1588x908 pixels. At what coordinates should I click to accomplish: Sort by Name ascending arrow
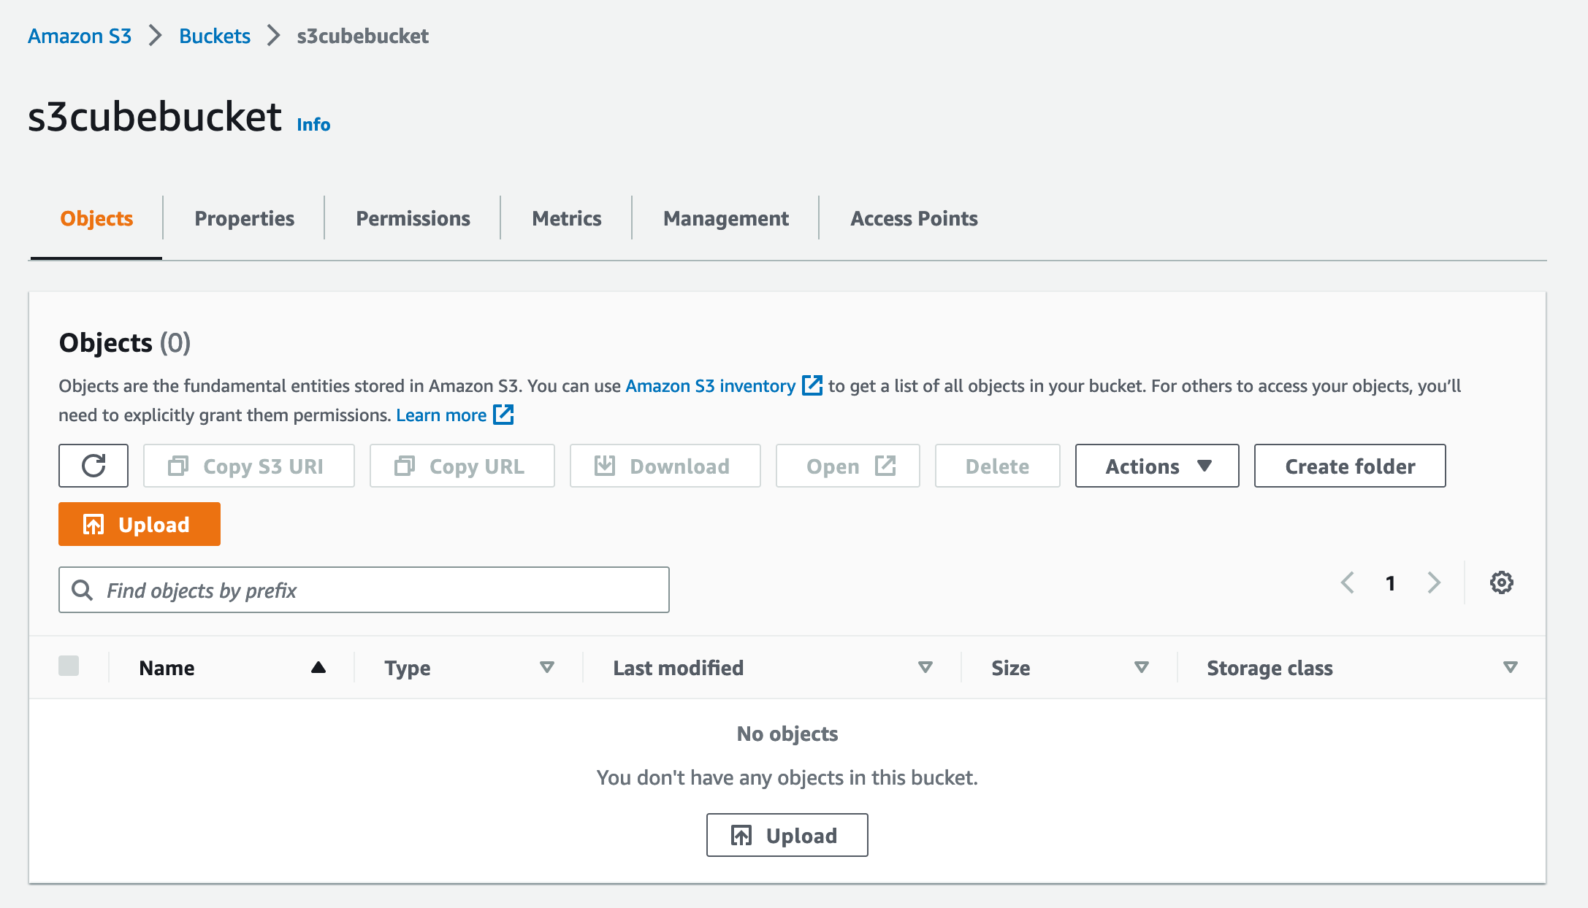tap(318, 667)
